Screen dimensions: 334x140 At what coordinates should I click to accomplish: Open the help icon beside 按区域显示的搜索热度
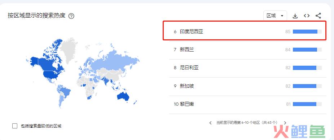71,16
